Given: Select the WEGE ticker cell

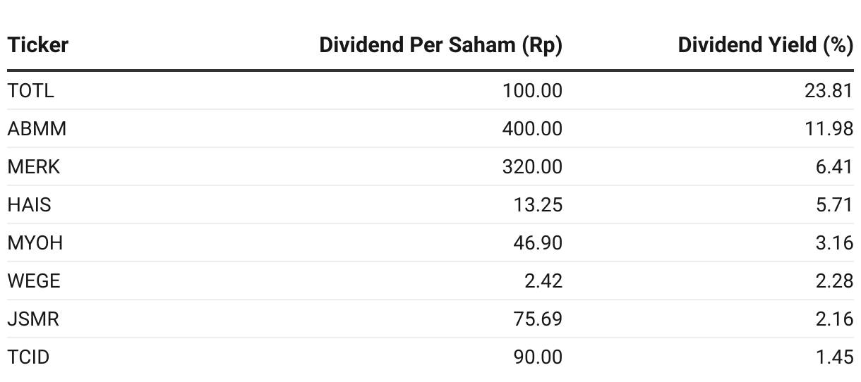Looking at the screenshot, I should click(x=34, y=281).
